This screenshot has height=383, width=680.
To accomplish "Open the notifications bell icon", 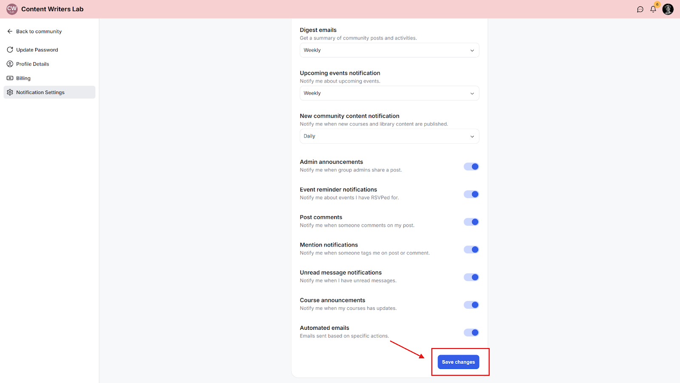I will point(653,9).
